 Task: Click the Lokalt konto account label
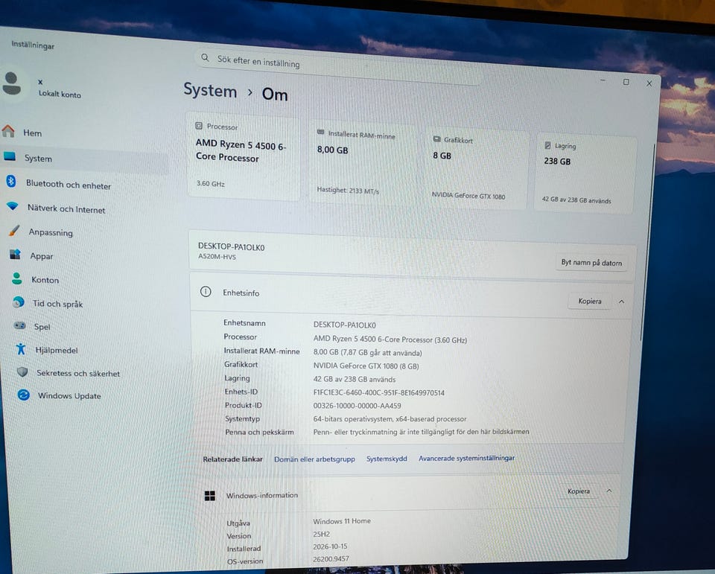60,94
